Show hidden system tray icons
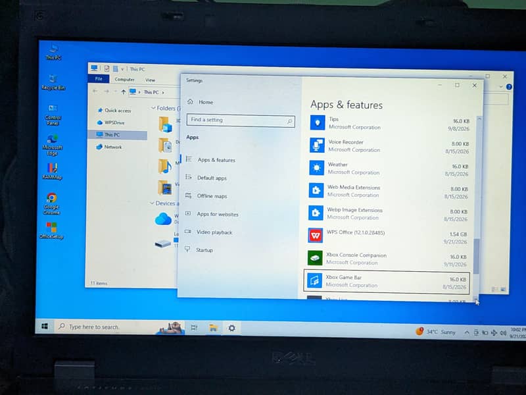Image resolution: width=526 pixels, height=395 pixels. [x=467, y=332]
